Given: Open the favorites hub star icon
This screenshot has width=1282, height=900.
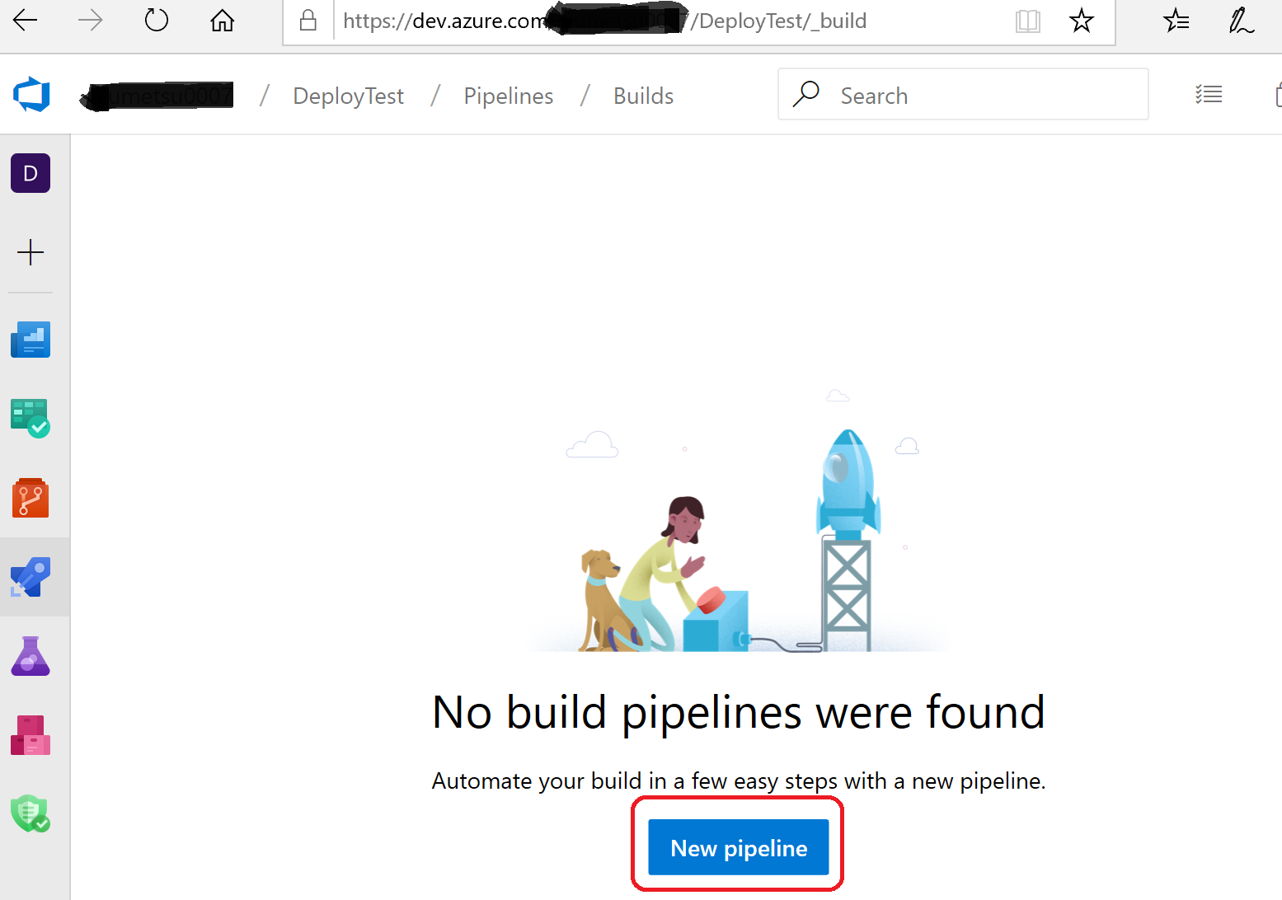Looking at the screenshot, I should (1176, 21).
